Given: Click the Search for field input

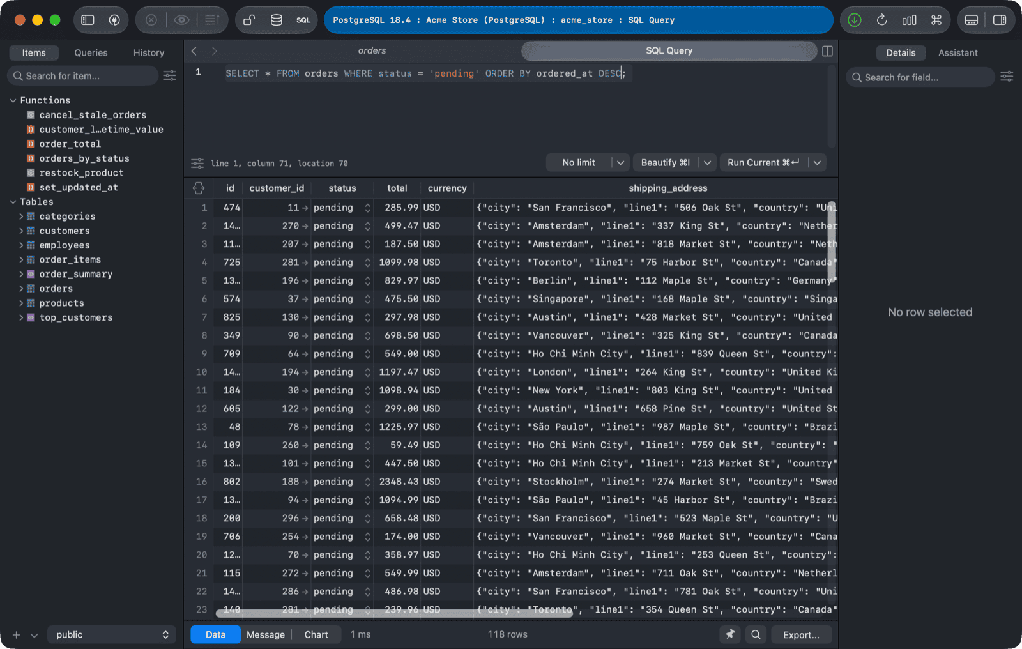Looking at the screenshot, I should click(920, 77).
